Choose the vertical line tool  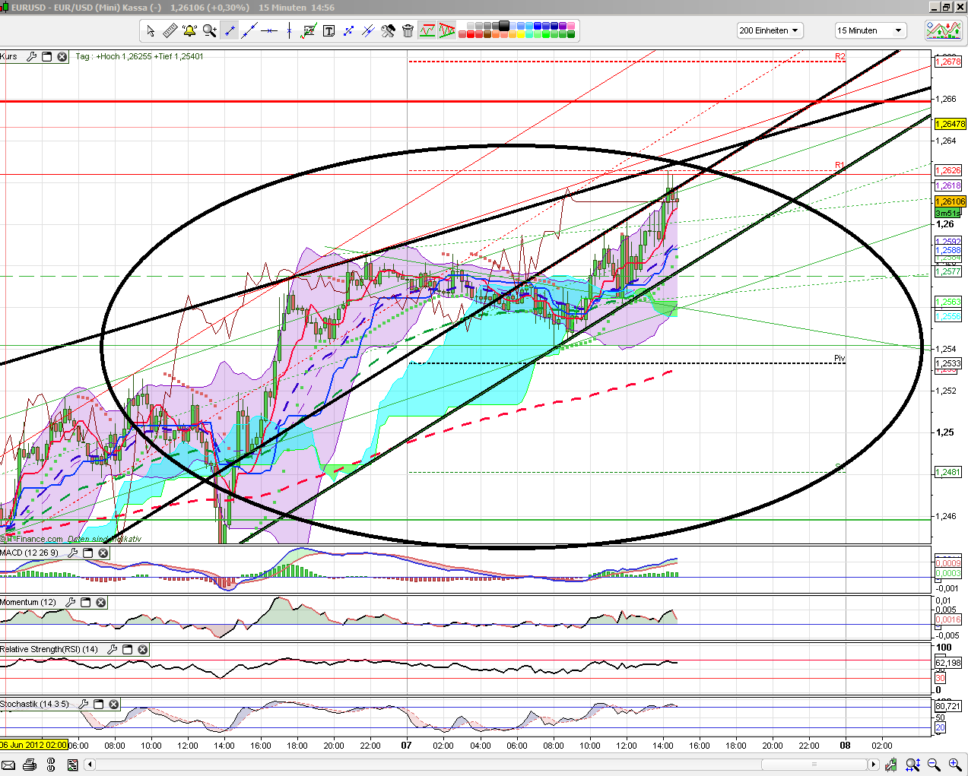(x=289, y=30)
